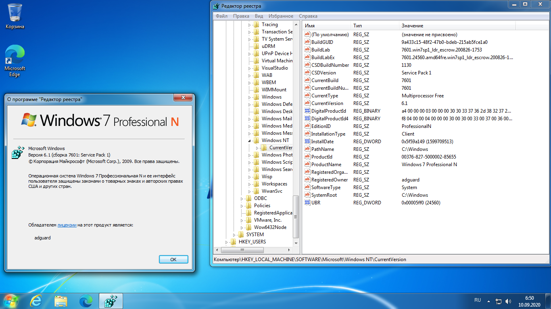Open the Справка menu
Viewport: 551px width, 309px height.
click(x=308, y=16)
